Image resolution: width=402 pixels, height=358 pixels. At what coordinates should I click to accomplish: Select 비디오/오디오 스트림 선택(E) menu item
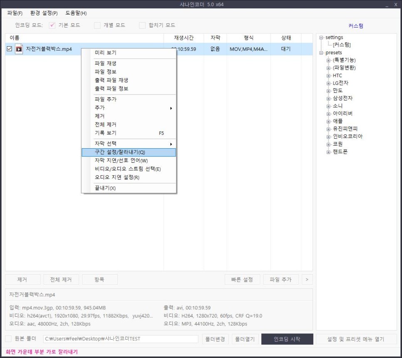129,169
